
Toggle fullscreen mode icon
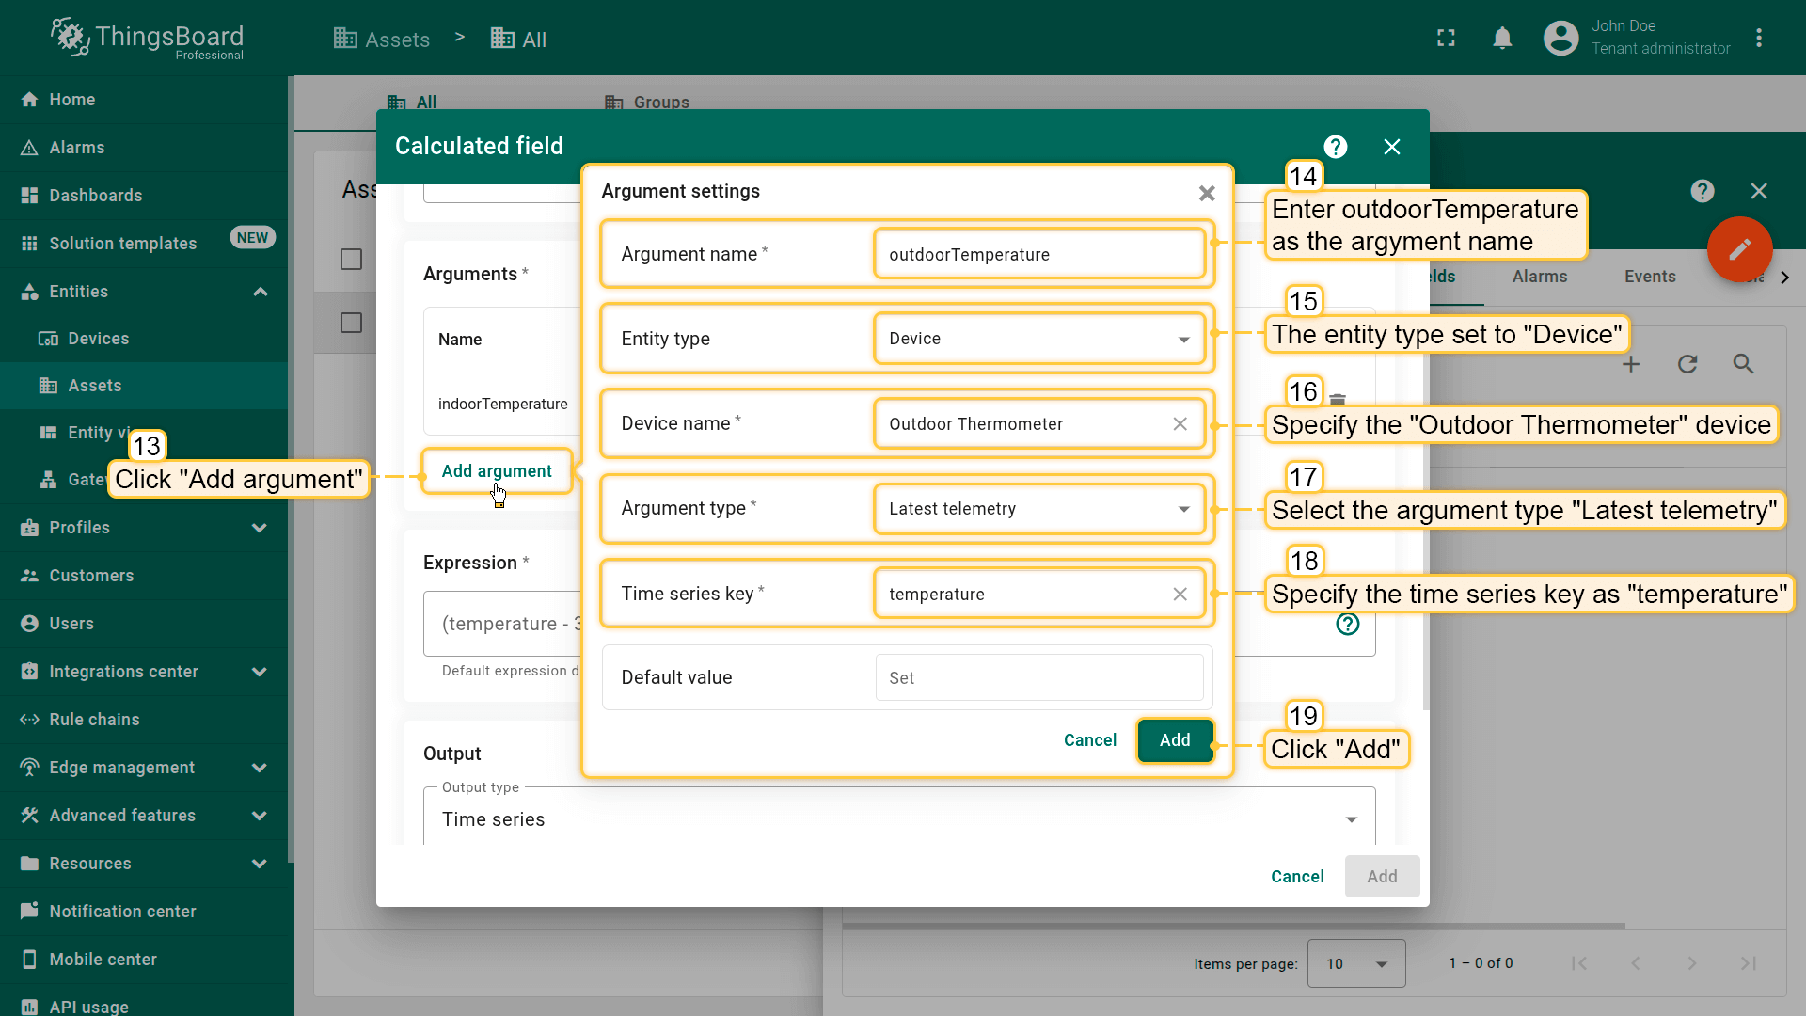pyautogui.click(x=1446, y=39)
